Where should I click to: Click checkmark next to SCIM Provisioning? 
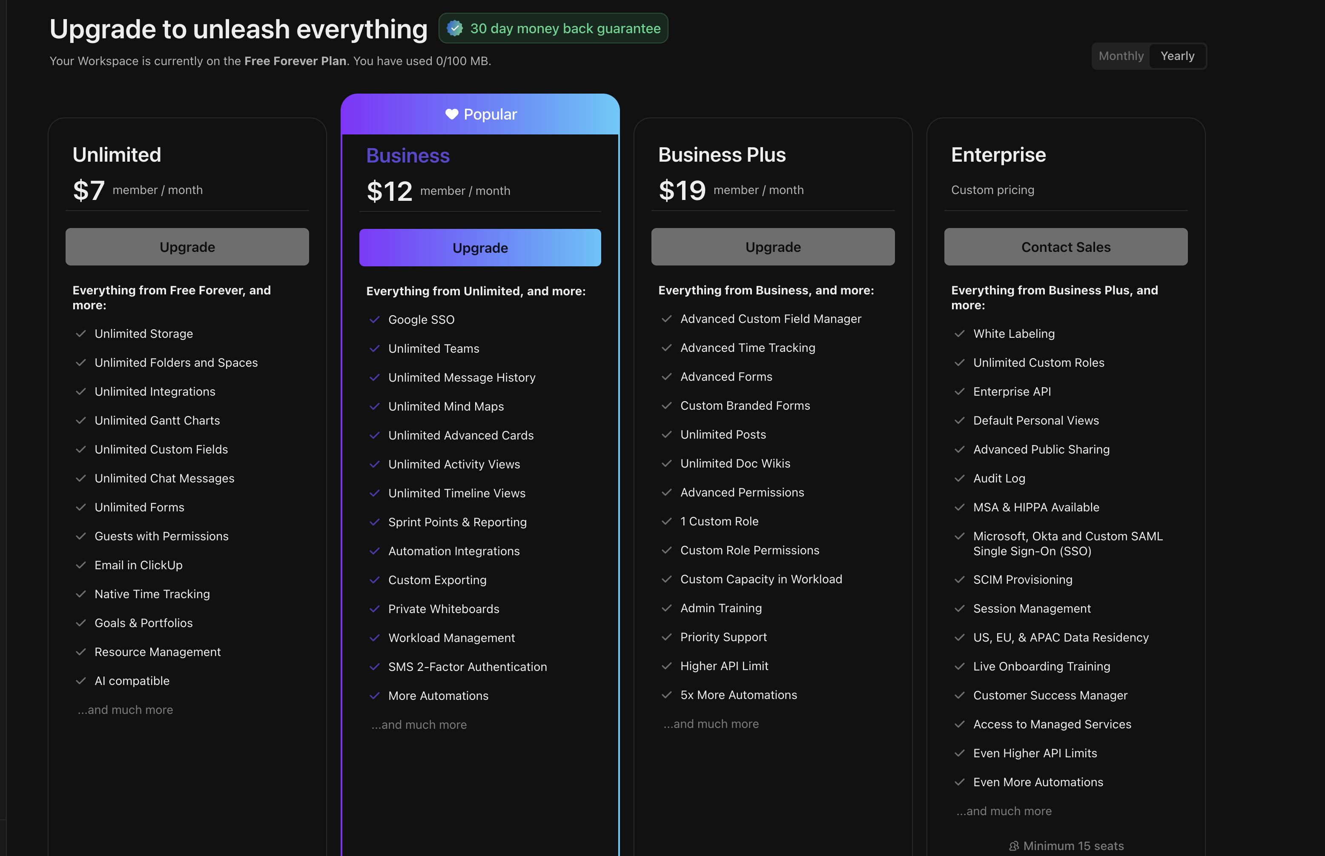(960, 579)
